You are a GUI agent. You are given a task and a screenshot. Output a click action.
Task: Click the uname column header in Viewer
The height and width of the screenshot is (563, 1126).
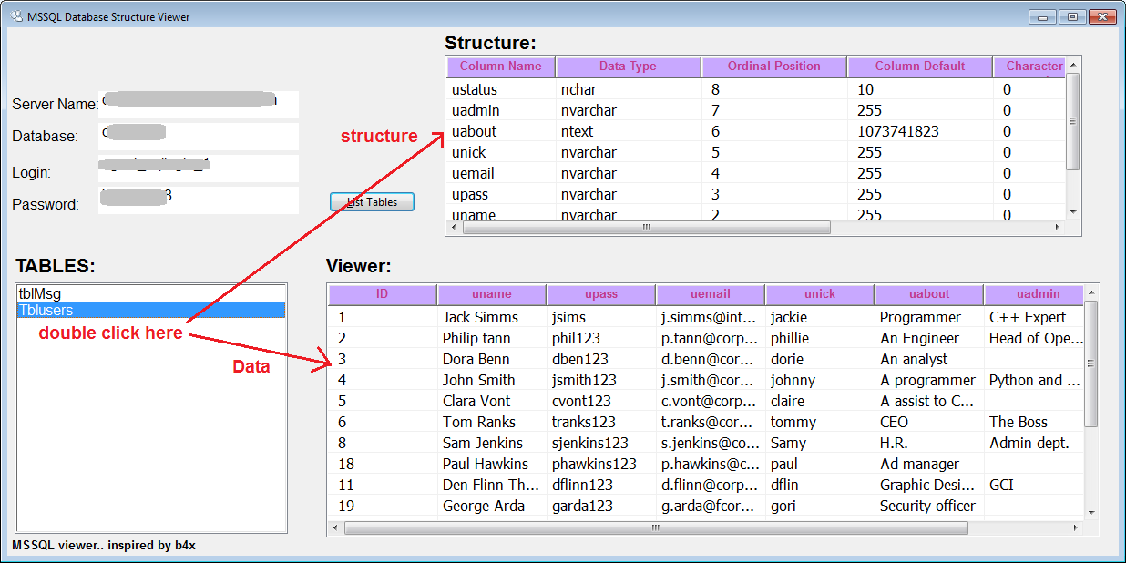pyautogui.click(x=492, y=294)
